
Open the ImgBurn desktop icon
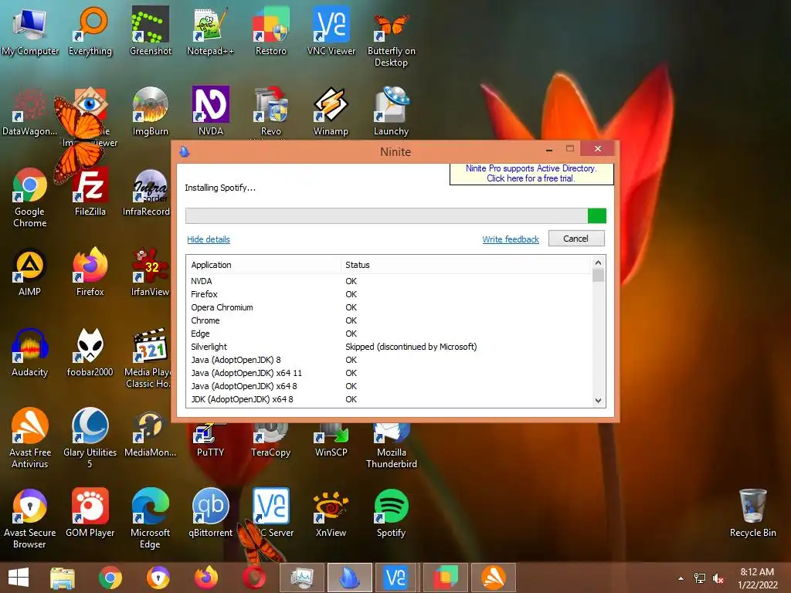pyautogui.click(x=151, y=111)
